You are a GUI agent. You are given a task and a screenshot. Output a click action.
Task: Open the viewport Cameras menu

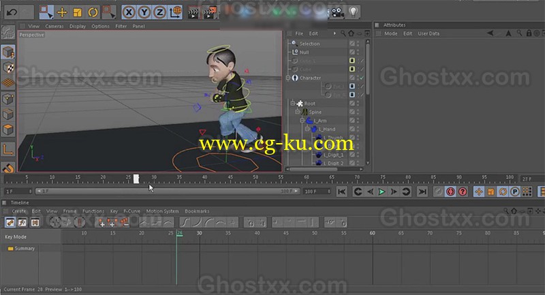54,26
